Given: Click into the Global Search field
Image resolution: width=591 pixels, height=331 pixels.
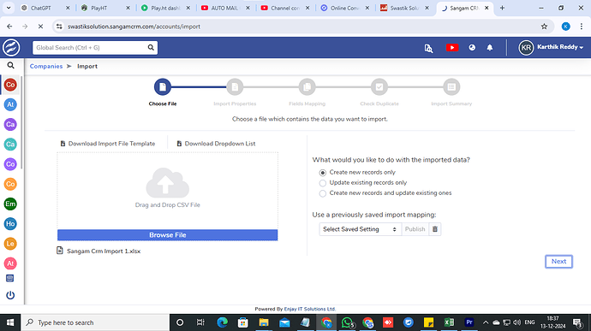Looking at the screenshot, I should pos(91,47).
